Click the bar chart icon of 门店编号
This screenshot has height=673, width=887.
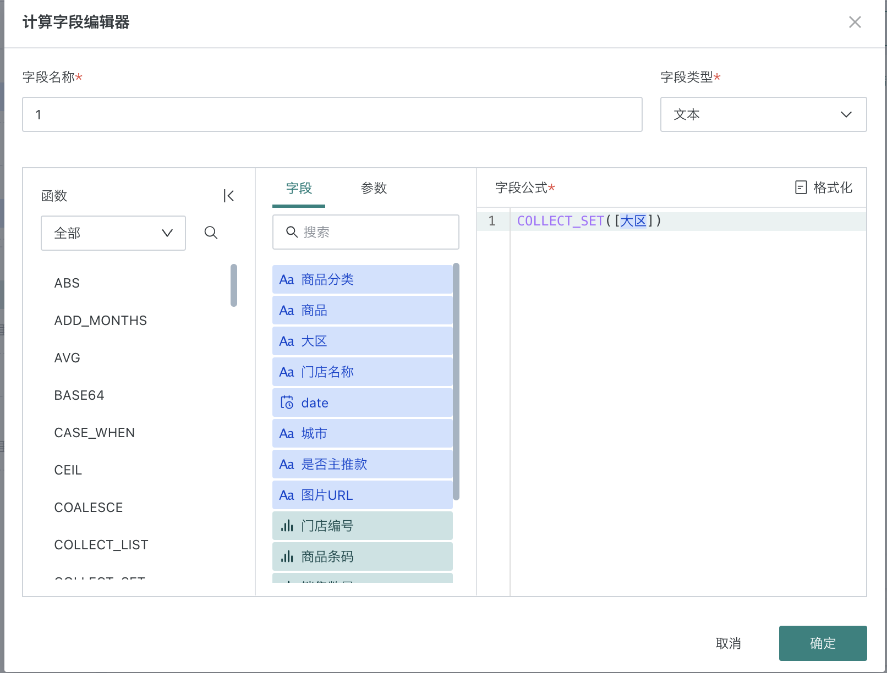click(287, 526)
